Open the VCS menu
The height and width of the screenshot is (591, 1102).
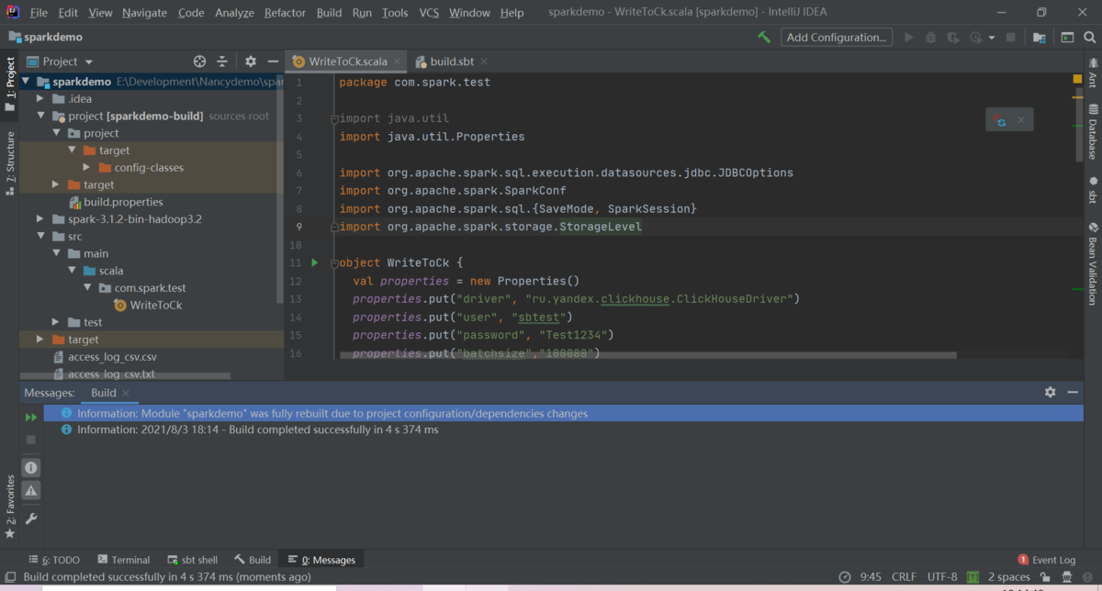[x=429, y=13]
